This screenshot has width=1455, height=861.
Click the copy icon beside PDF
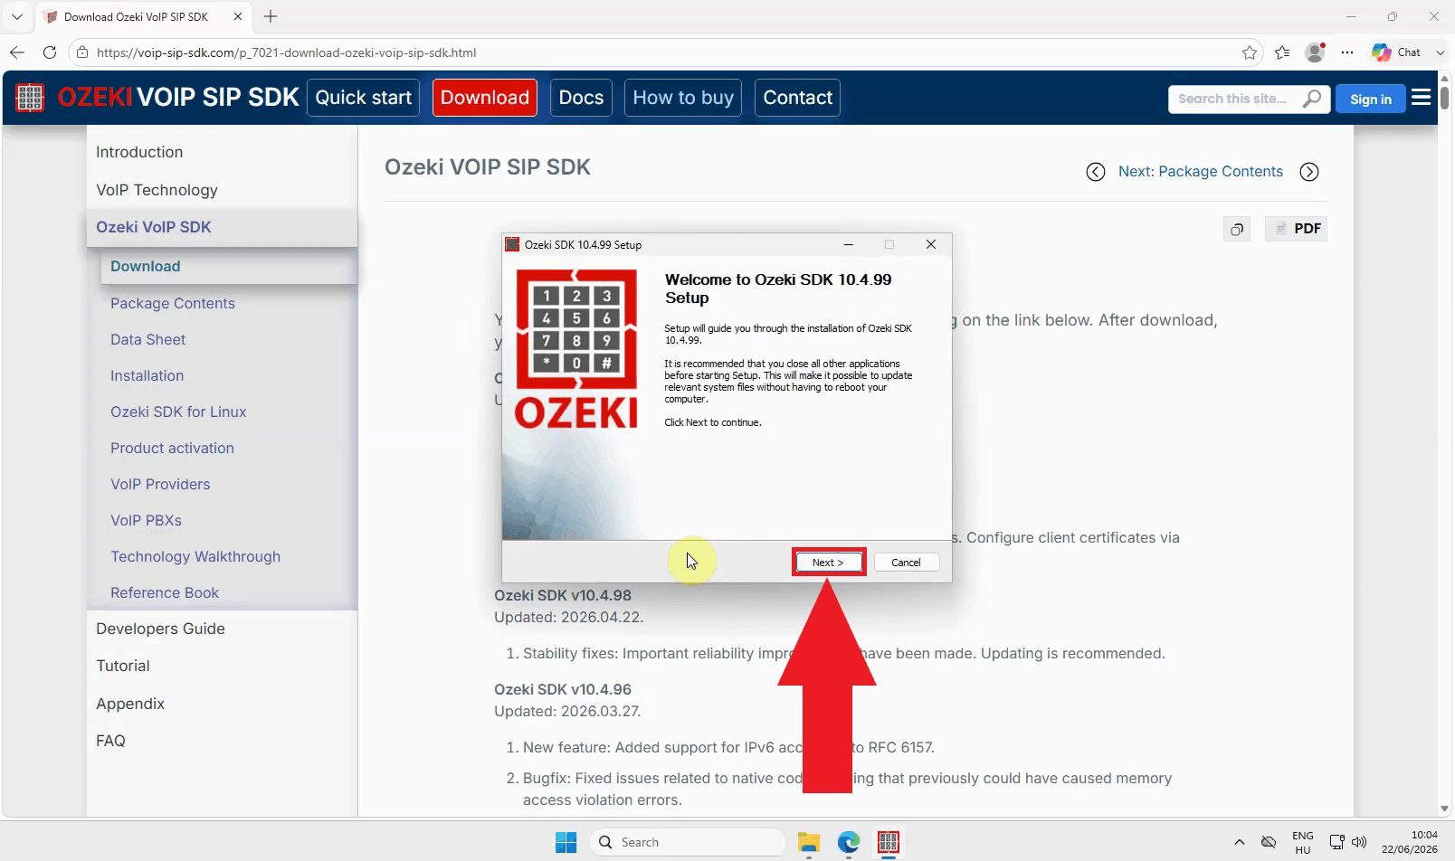[x=1237, y=229]
